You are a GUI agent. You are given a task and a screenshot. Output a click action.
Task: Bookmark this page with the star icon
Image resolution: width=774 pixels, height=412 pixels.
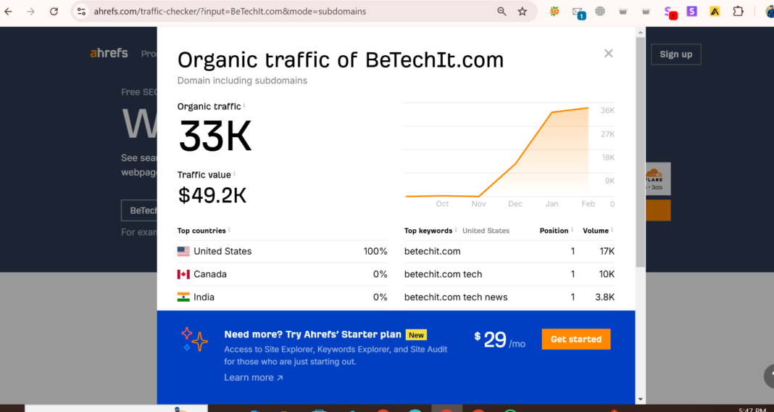[523, 12]
